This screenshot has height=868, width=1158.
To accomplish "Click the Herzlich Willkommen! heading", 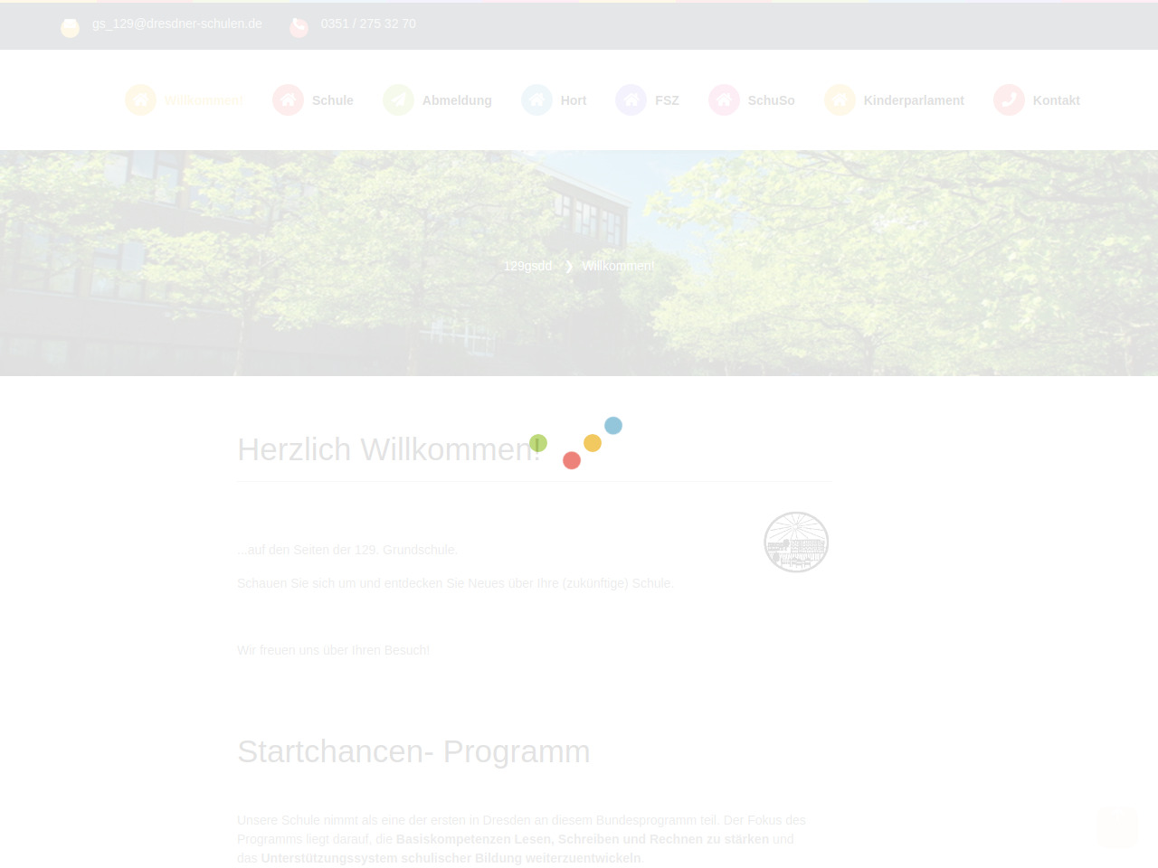I will [x=389, y=449].
